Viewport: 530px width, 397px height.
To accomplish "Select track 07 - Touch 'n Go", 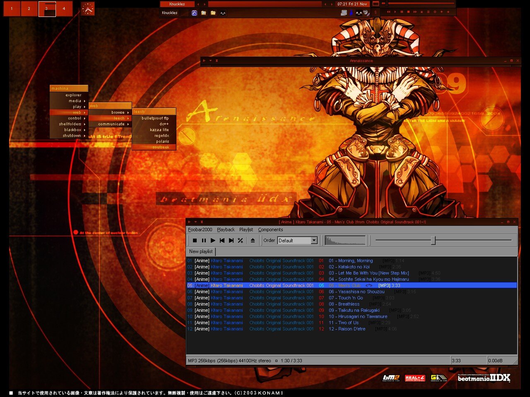I will pos(352,298).
